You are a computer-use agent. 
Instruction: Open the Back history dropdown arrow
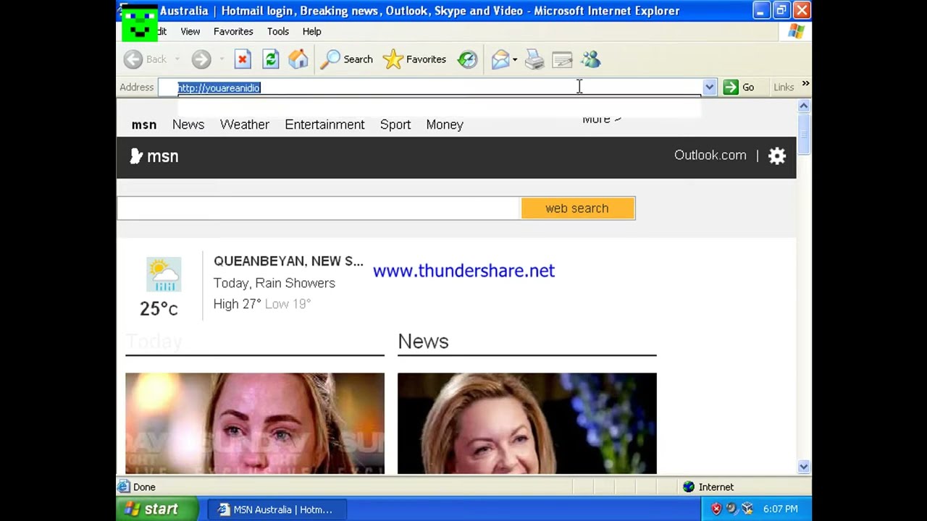click(x=177, y=59)
